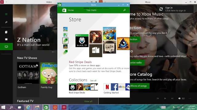
Task: Select fifth spotlight thumbnail in Store
Action: 65,52
